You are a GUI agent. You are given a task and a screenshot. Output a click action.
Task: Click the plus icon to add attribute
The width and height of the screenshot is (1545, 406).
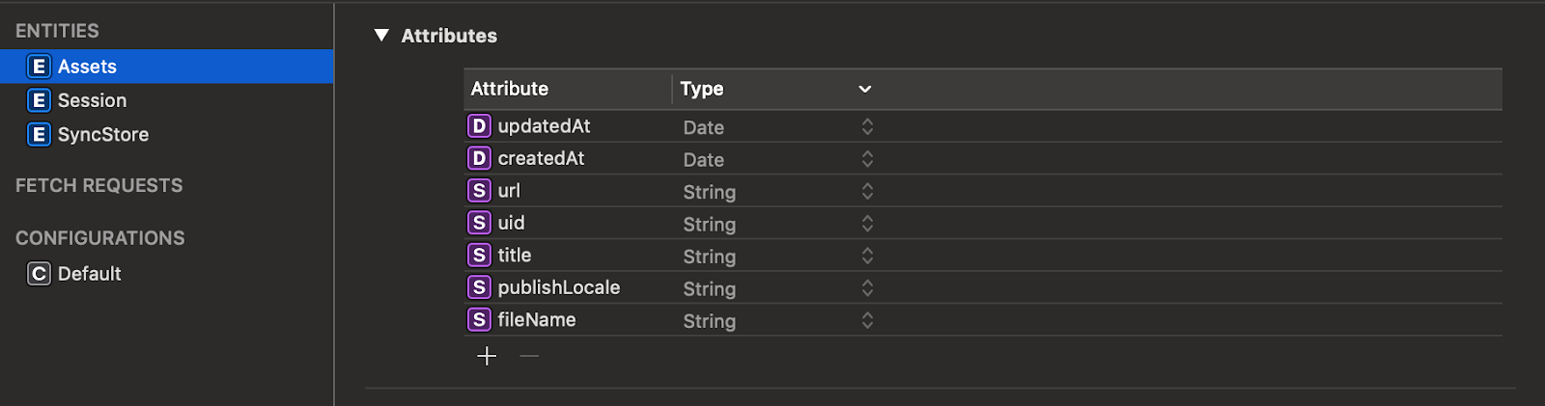coord(487,356)
